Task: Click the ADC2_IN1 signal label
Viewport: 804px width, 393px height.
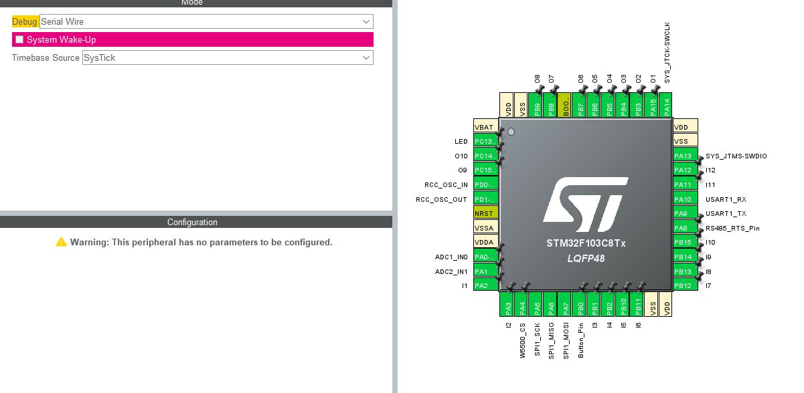Action: click(x=451, y=271)
